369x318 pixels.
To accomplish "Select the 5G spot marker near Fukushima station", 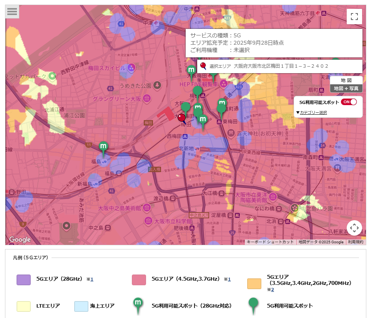I will click(103, 147).
